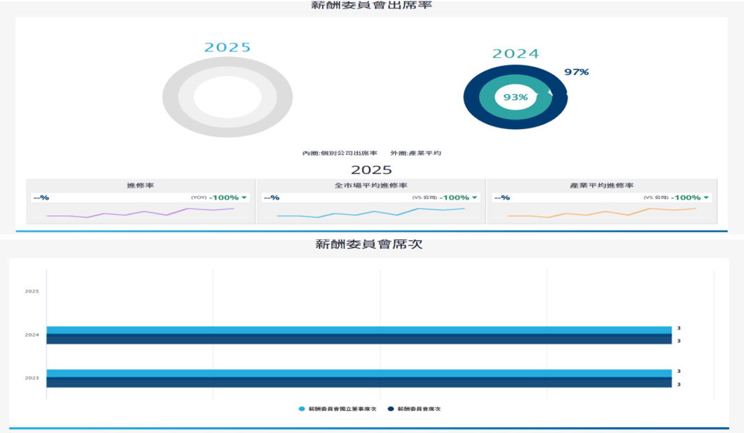744x433 pixels.
Task: Click the 進修率 card title
Action: [x=141, y=185]
